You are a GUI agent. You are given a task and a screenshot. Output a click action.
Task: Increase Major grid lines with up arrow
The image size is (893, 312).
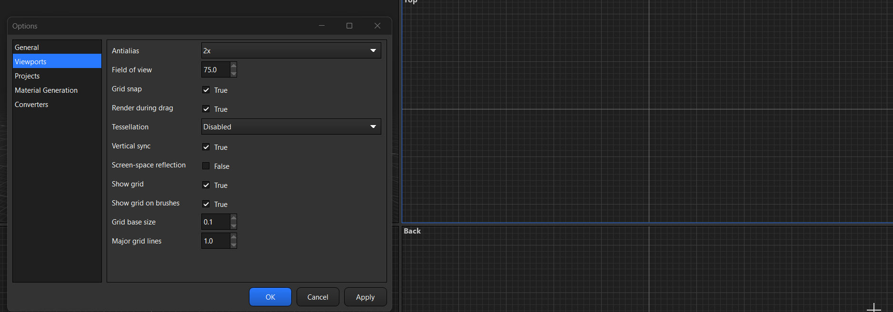(233, 237)
